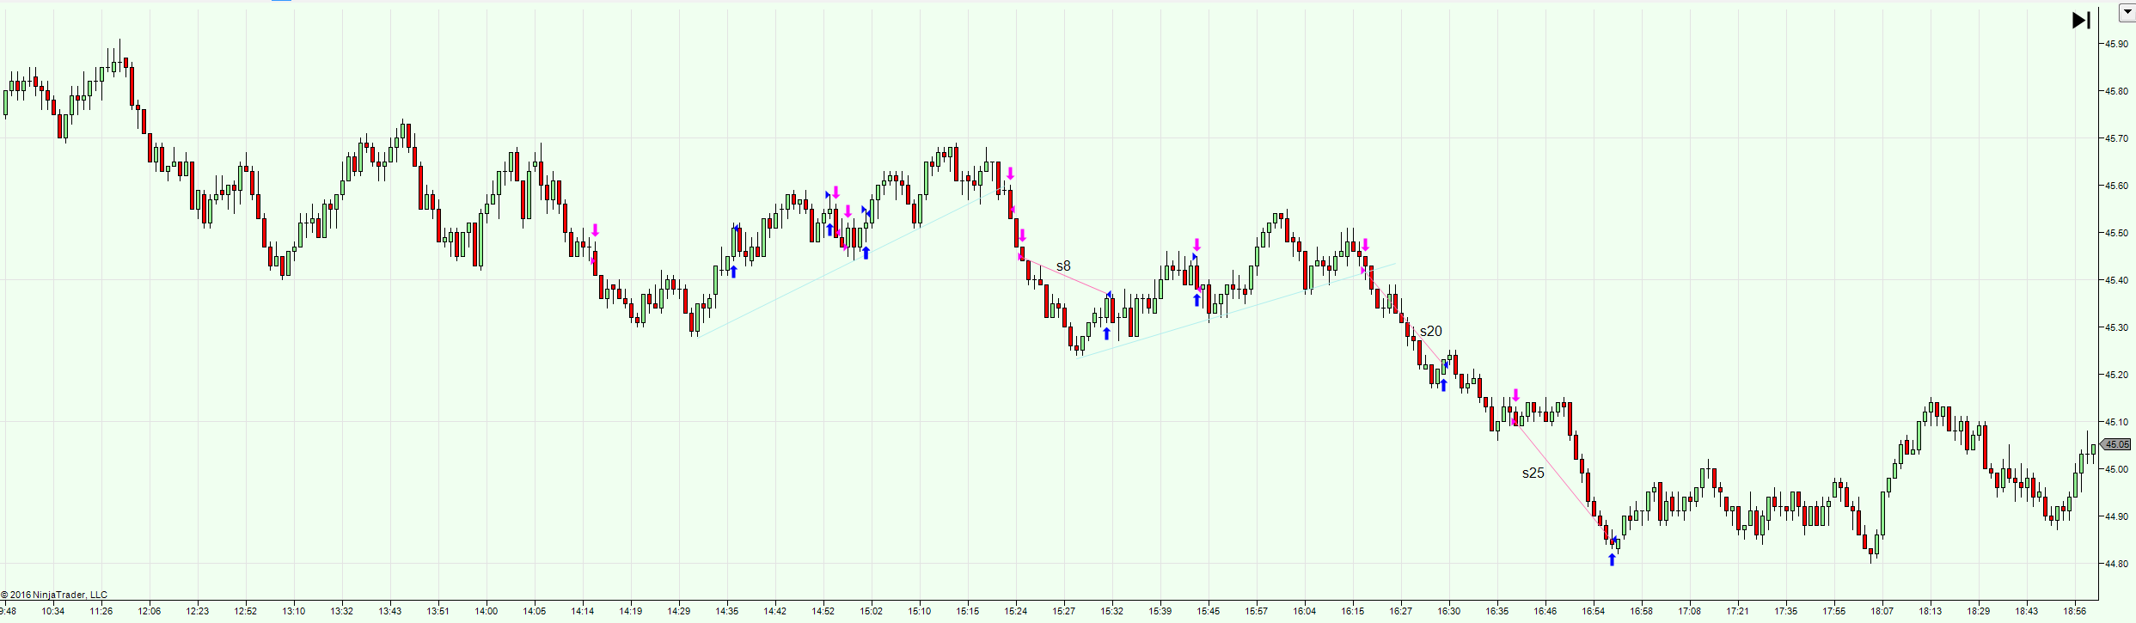Click the magenta sell arrow above the 14:14 bars
The image size is (2136, 623).
pyautogui.click(x=595, y=230)
